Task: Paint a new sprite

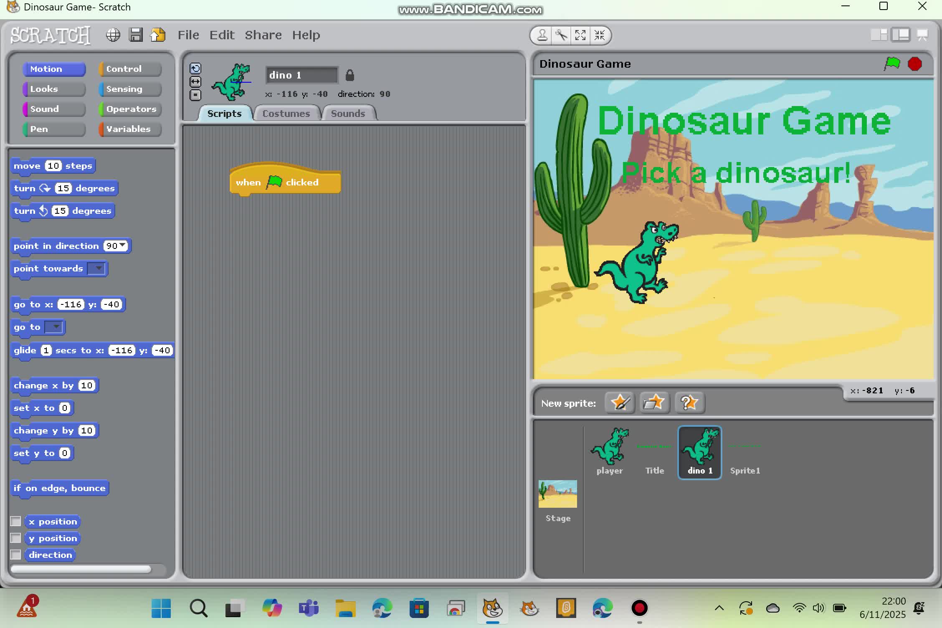Action: 620,403
